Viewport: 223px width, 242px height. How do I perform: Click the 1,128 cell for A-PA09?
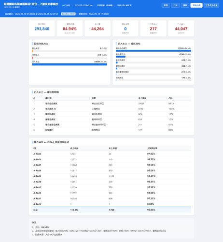pyautogui.click(x=111, y=176)
